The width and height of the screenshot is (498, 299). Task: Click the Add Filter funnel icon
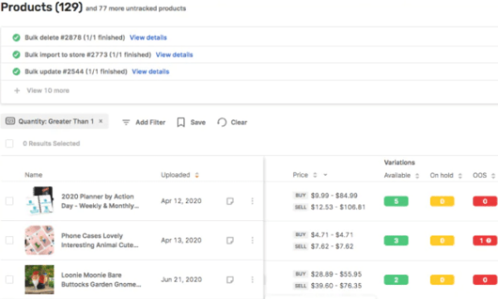tap(126, 123)
